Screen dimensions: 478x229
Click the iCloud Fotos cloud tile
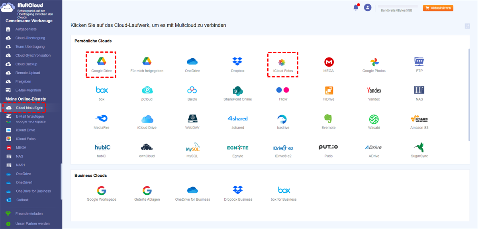coord(283,64)
